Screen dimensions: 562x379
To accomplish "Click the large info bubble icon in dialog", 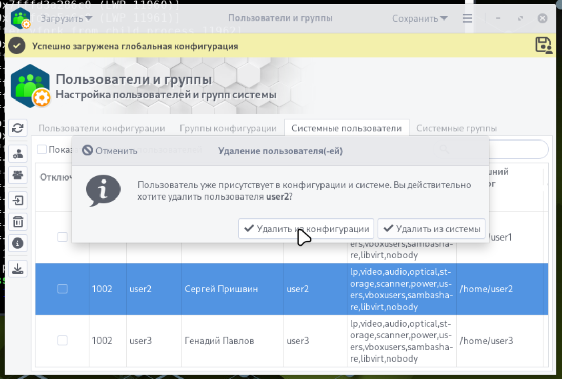I will 103,190.
